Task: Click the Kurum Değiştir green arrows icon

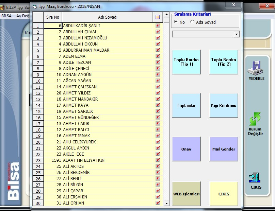Action: [255, 119]
